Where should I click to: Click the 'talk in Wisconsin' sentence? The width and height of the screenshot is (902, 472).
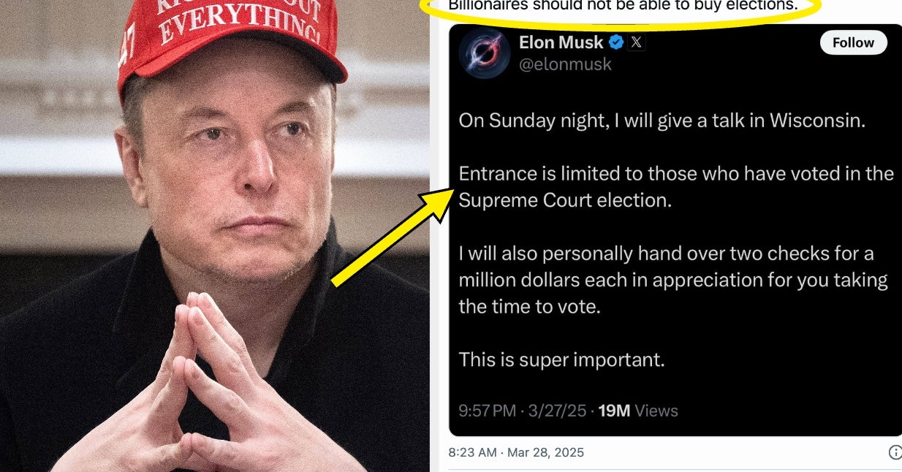[662, 121]
